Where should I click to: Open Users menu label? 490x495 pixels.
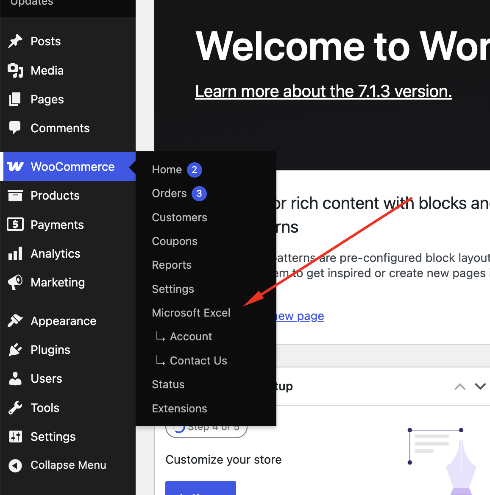[46, 378]
